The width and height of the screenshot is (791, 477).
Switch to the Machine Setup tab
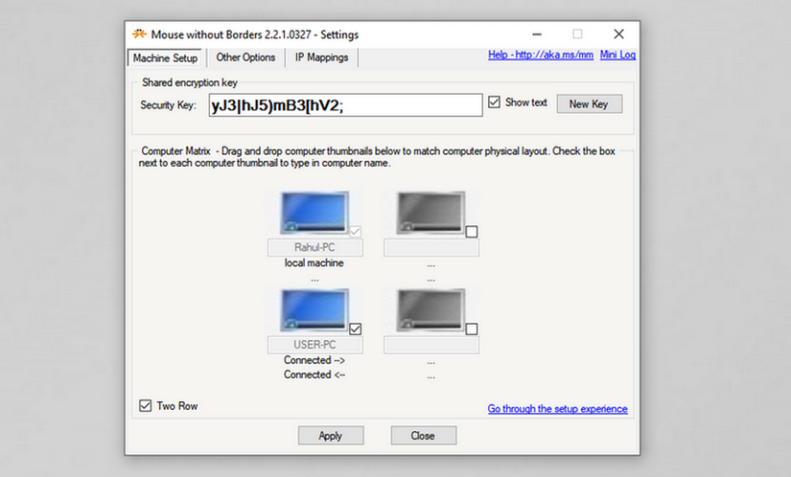(x=165, y=57)
